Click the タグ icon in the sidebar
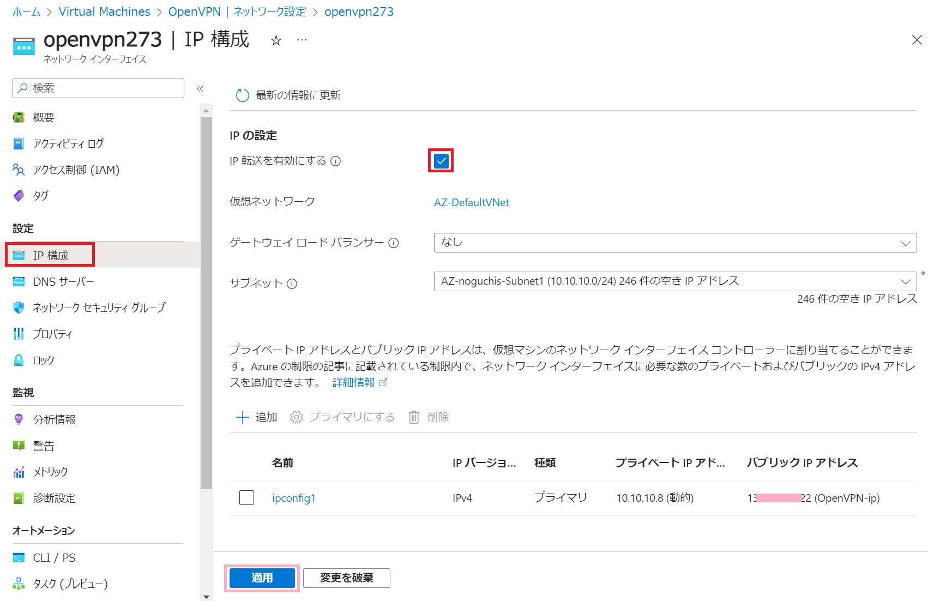Screen dimensions: 928x601 pos(19,196)
